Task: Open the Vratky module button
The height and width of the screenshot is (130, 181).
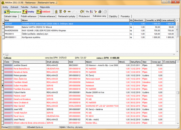Action: (x=28, y=12)
